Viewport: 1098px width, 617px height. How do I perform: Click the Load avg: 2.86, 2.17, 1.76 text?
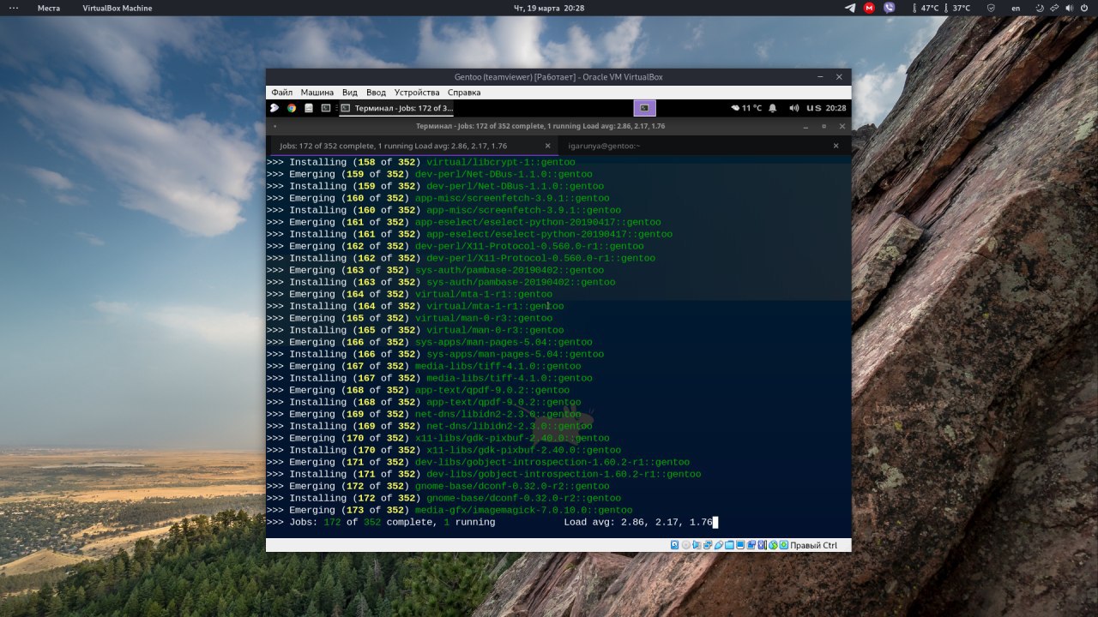tap(638, 522)
